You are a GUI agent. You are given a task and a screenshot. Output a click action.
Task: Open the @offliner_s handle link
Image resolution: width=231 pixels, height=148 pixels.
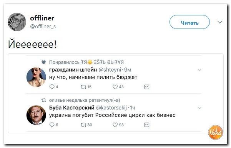43,27
